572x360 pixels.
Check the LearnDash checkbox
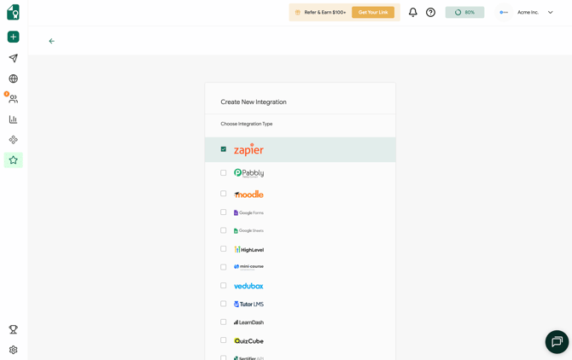pos(224,322)
